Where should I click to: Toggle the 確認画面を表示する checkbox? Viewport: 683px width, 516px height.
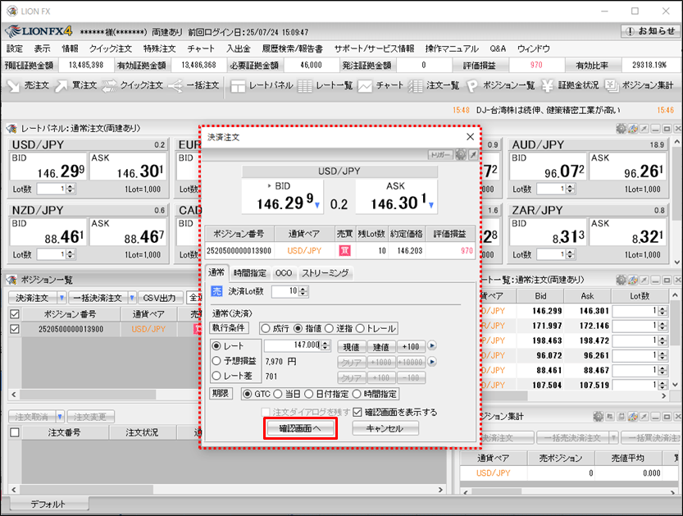[357, 412]
